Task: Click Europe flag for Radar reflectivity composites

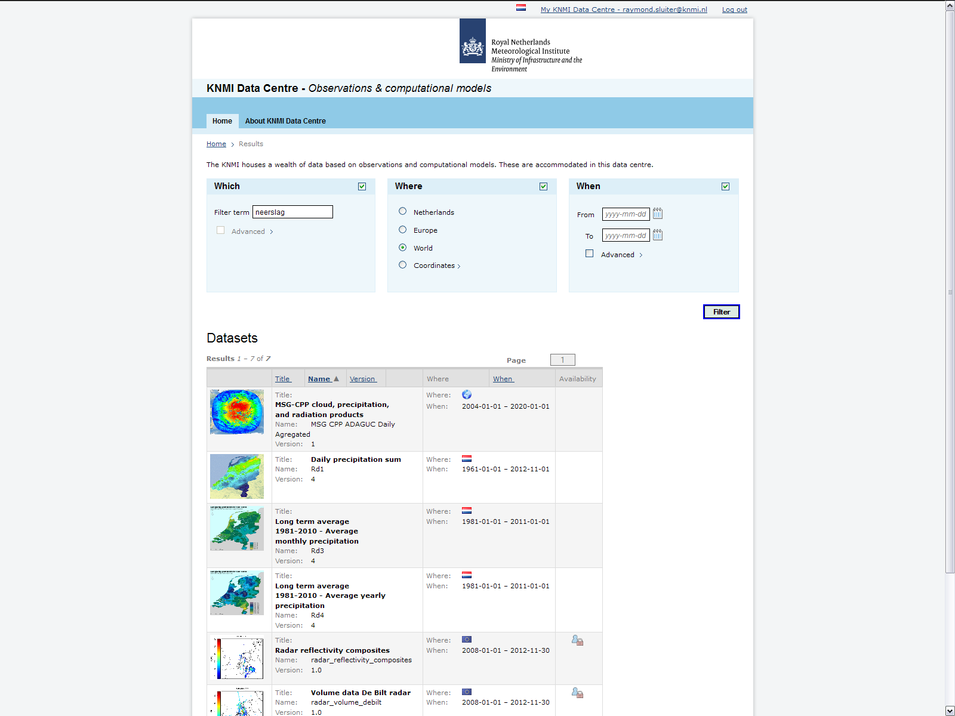Action: pos(467,640)
